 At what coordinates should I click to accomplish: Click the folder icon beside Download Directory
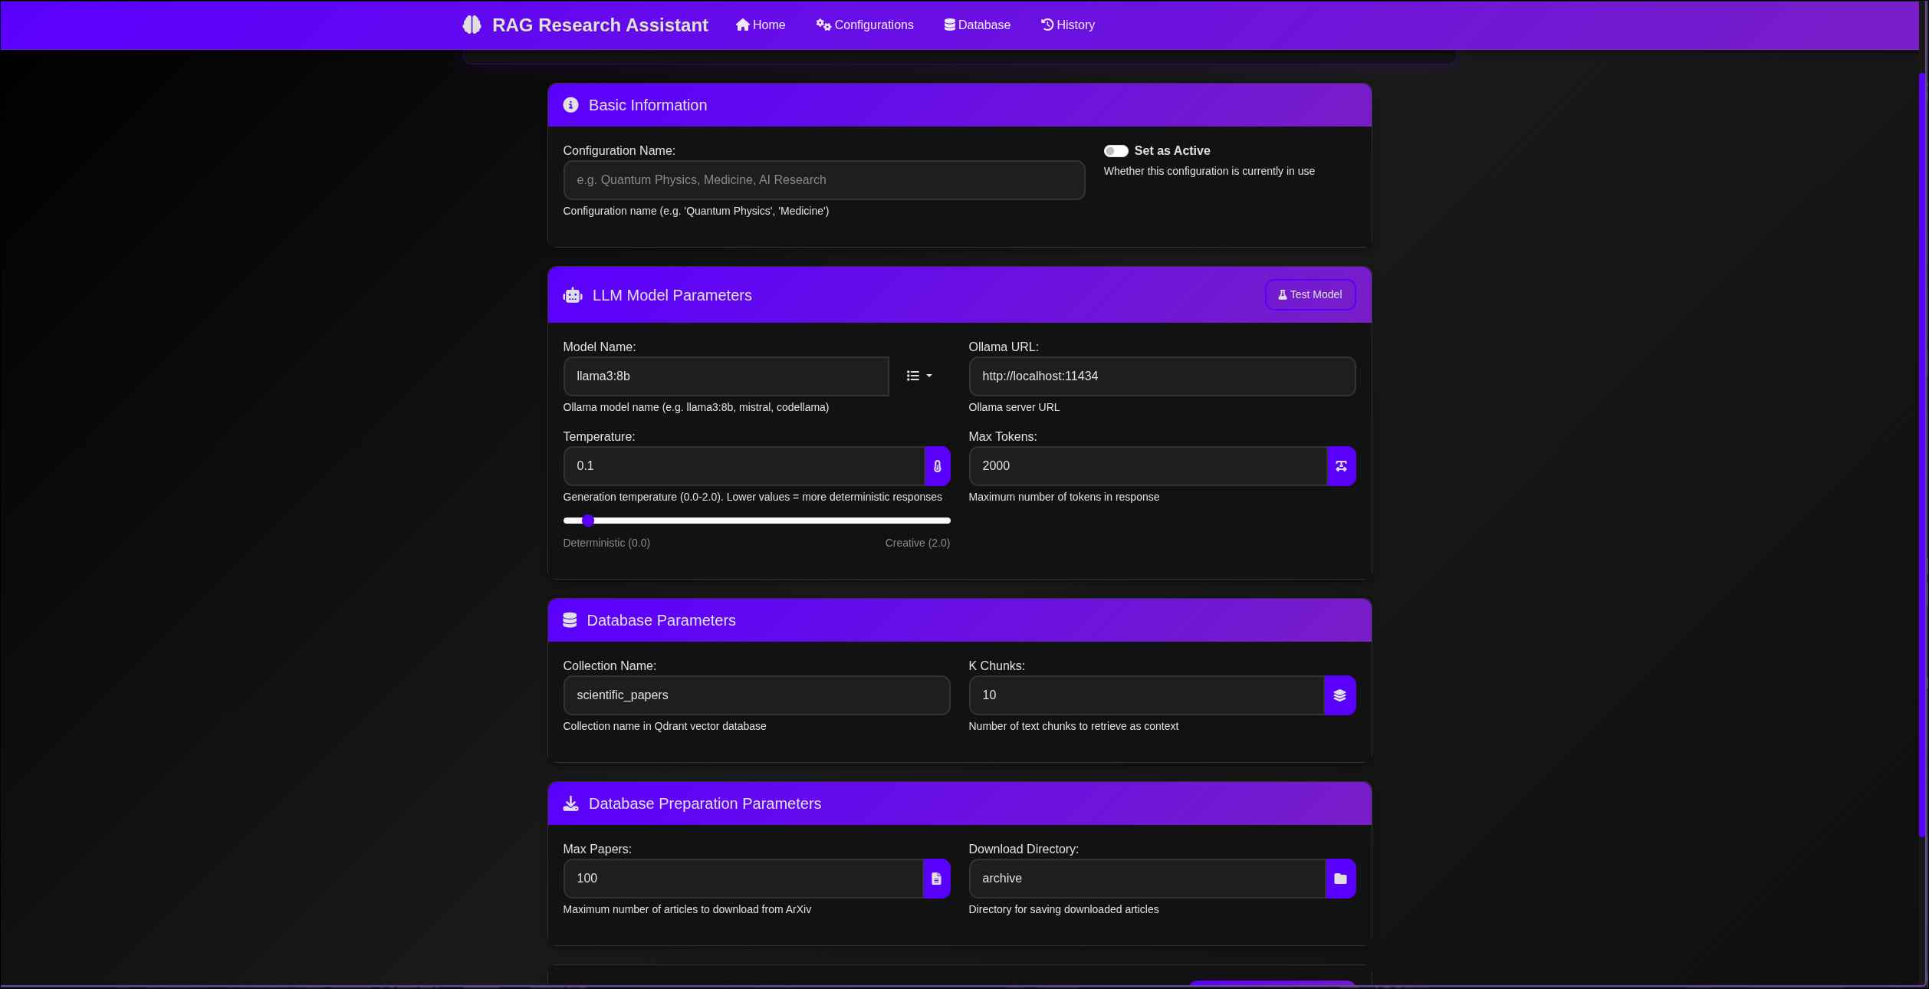[x=1340, y=879]
